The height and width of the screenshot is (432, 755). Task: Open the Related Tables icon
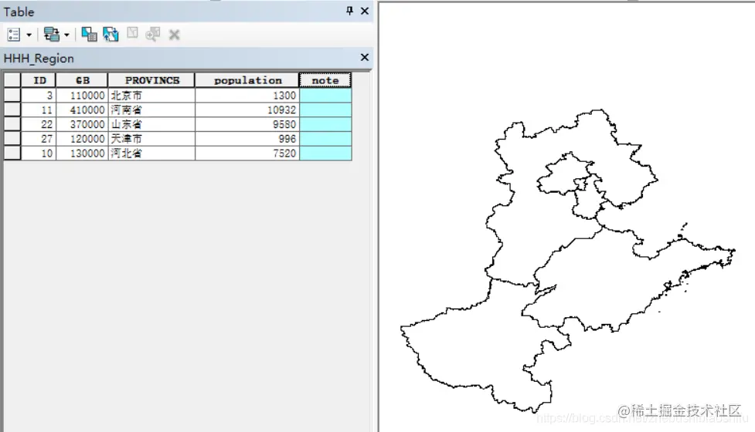point(52,35)
